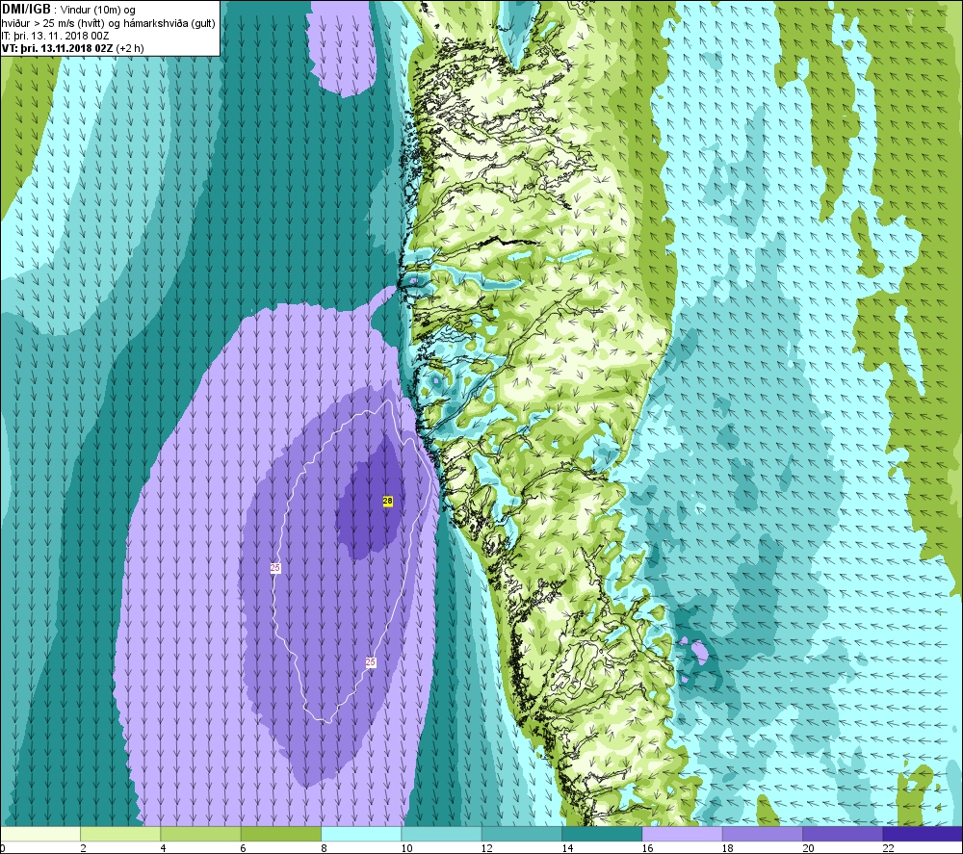Click the legend scale number 6

pos(244,848)
